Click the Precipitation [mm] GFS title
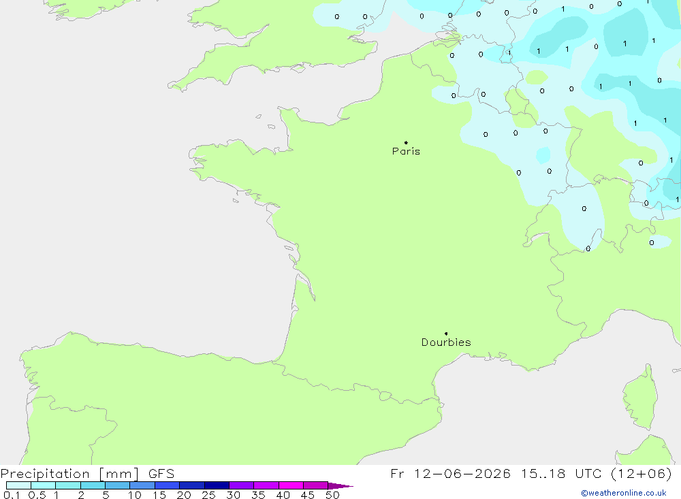 87,473
